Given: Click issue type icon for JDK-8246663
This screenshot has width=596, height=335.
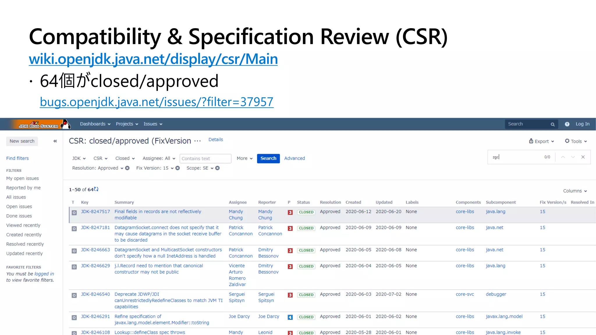Looking at the screenshot, I should pos(74,251).
